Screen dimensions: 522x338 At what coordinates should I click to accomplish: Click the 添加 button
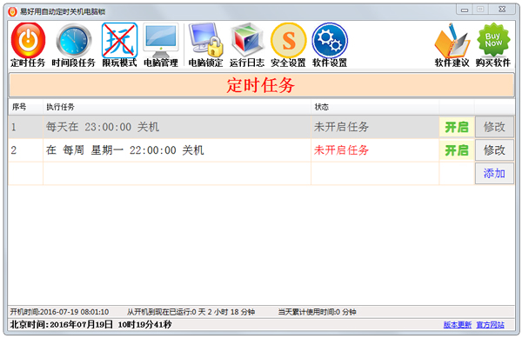[494, 174]
